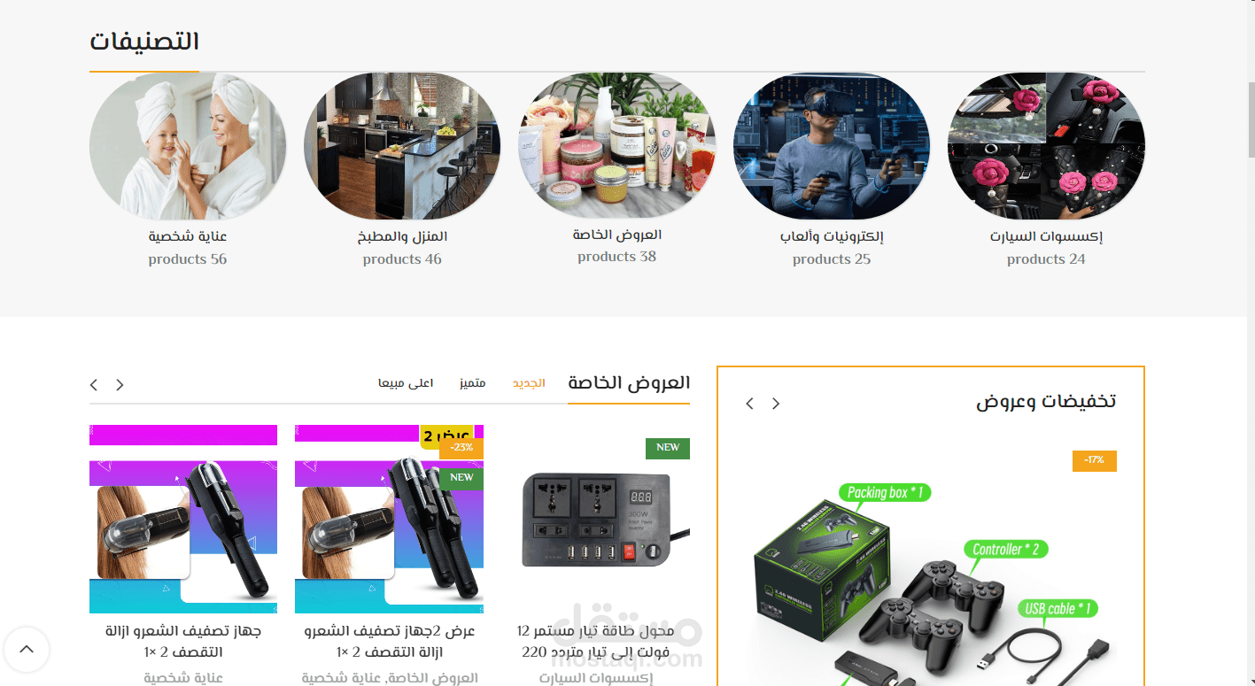Screen dimensions: 1255x686
Task: Open the المنزل والمطبخ category image
Action: pyautogui.click(x=402, y=146)
